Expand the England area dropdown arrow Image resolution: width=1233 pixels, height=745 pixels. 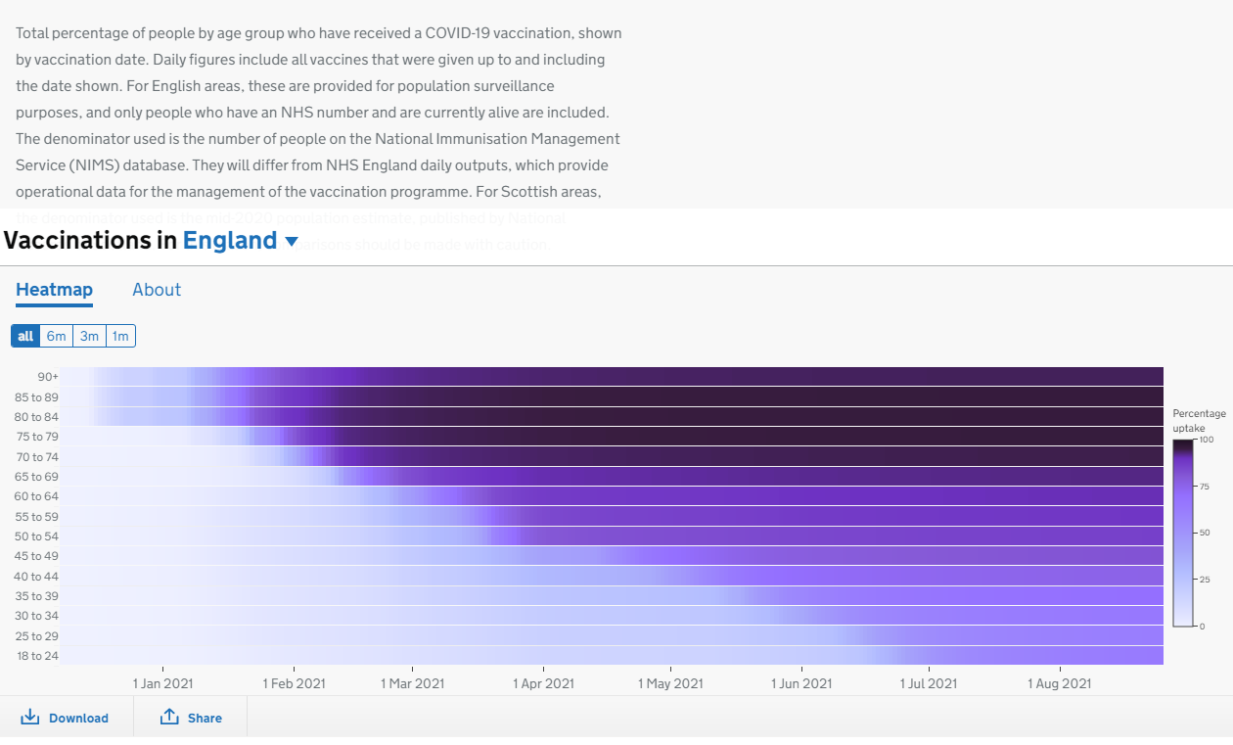tap(292, 242)
